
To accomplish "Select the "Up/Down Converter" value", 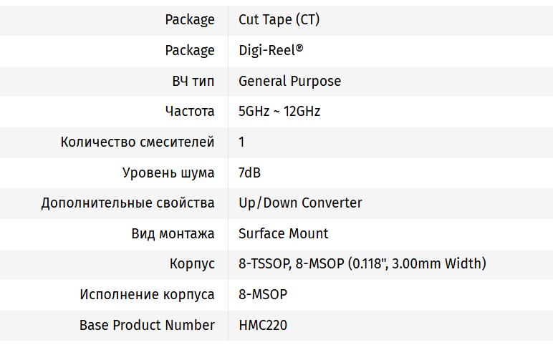I will tap(300, 203).
